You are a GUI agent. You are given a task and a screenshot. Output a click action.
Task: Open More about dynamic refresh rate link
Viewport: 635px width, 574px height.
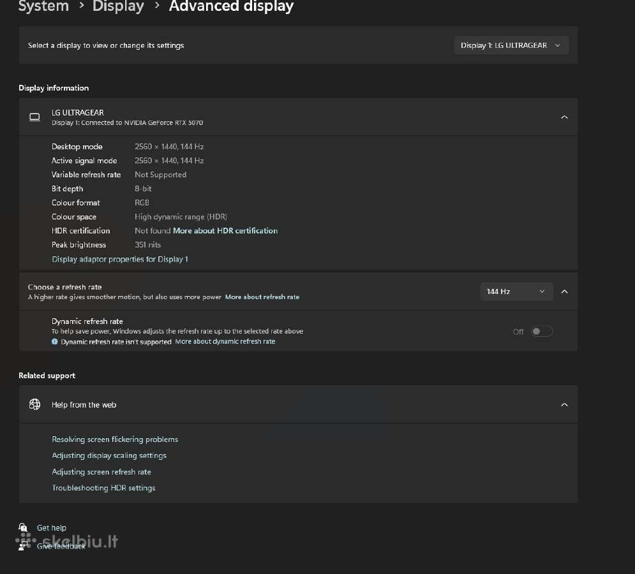pos(225,342)
